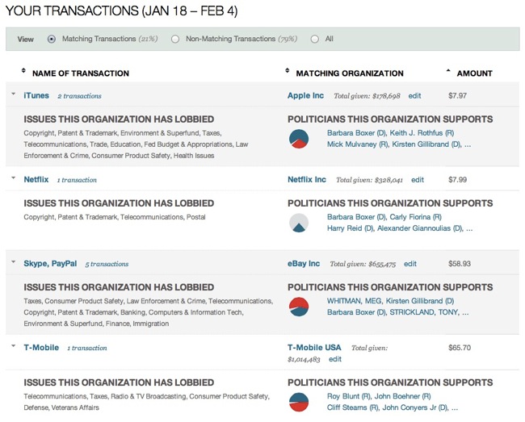Click eBay Inc party pie chart
The image size is (525, 422).
tap(299, 307)
